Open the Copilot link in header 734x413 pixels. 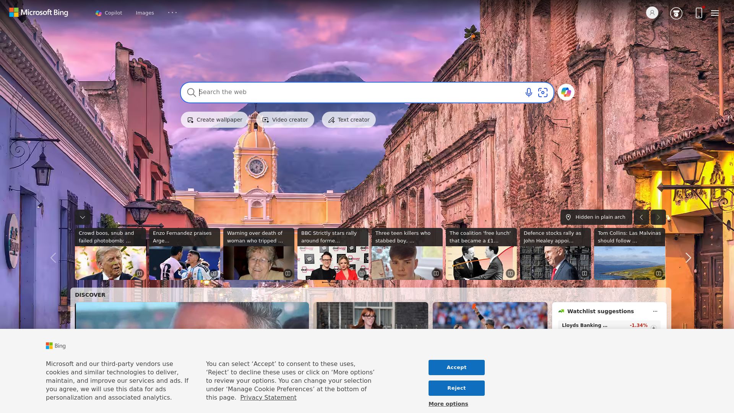click(109, 13)
